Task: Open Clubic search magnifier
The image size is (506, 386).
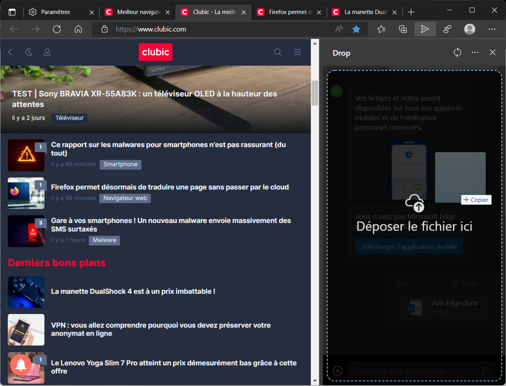Action: tap(278, 52)
